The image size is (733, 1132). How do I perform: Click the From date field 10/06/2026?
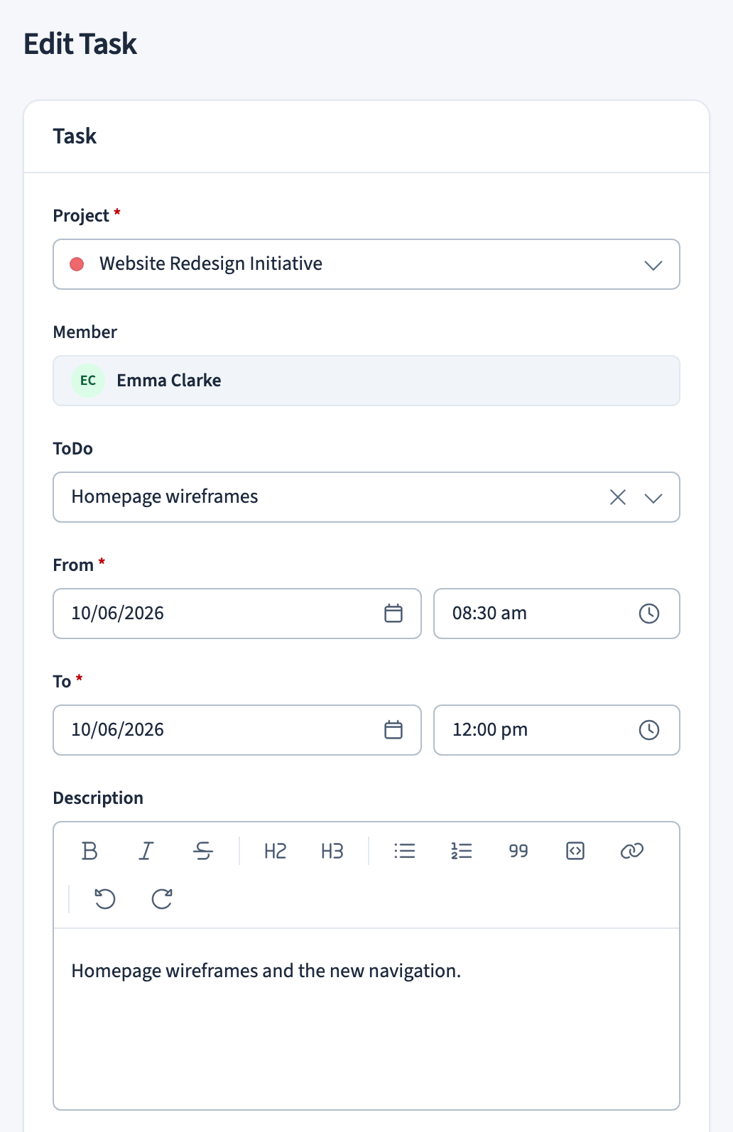click(x=237, y=614)
